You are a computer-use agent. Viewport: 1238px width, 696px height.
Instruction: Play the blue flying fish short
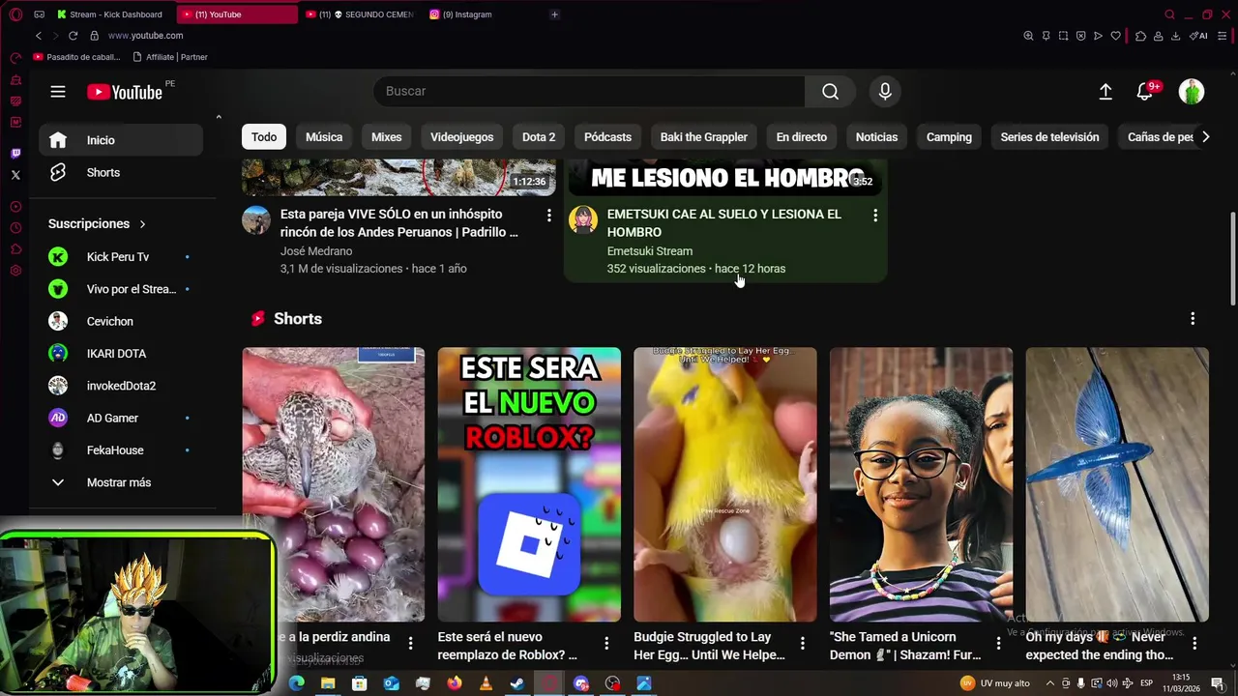coord(1117,484)
